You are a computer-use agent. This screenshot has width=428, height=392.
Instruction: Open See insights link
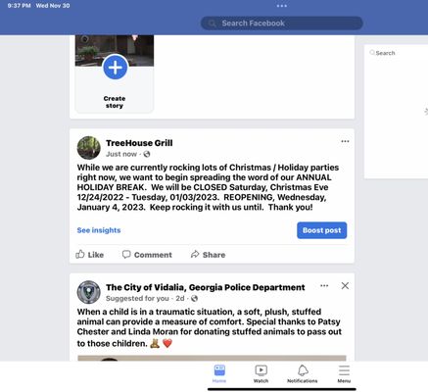(x=99, y=230)
